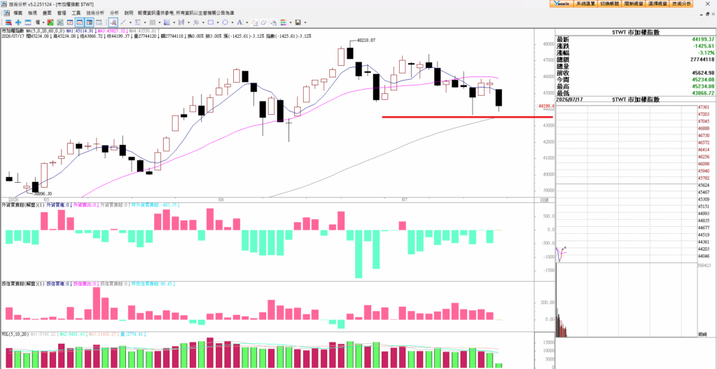Click the delete-all drawings toolbar icon
This screenshot has width=717, height=369.
[x=274, y=22]
